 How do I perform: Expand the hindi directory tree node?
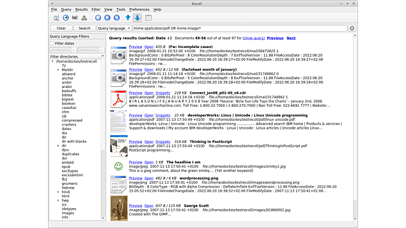[x=58, y=191]
